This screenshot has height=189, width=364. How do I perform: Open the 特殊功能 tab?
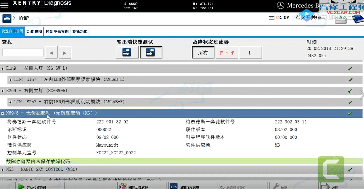tap(80, 31)
